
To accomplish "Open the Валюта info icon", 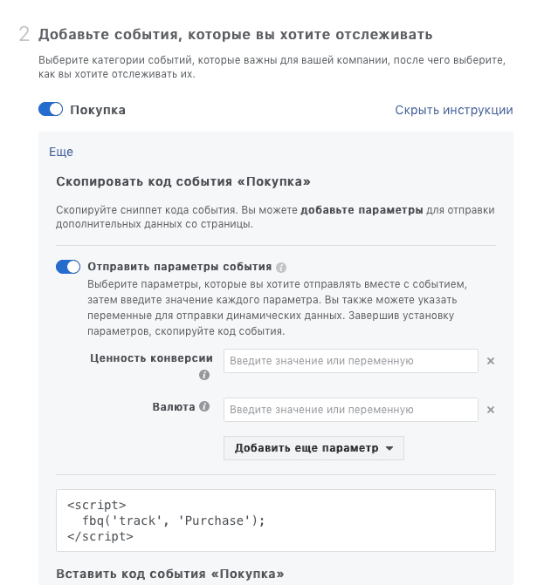I will [x=204, y=406].
